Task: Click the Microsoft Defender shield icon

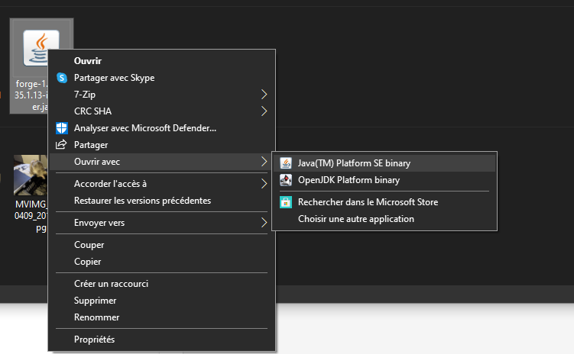Action: click(62, 128)
